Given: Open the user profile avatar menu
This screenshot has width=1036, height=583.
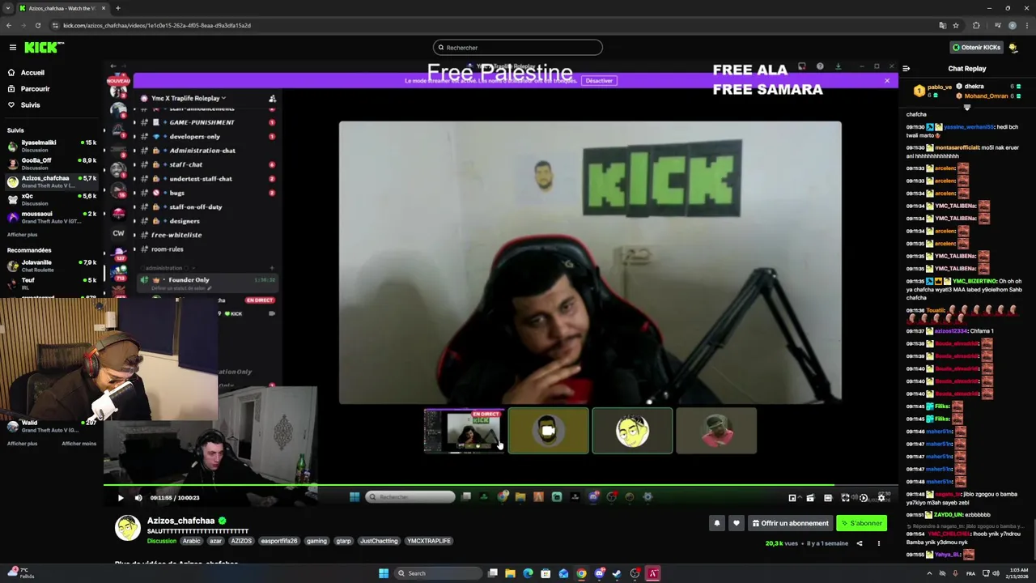Looking at the screenshot, I should 1013,48.
